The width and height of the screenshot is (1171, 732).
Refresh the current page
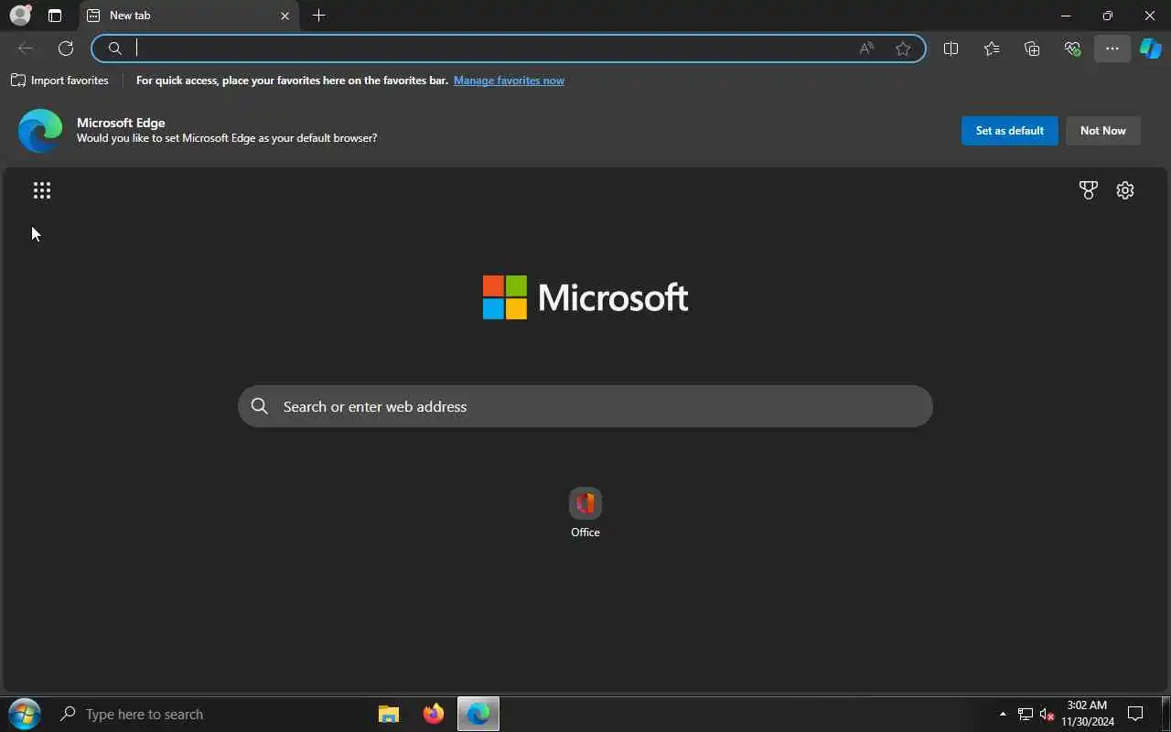[x=66, y=48]
